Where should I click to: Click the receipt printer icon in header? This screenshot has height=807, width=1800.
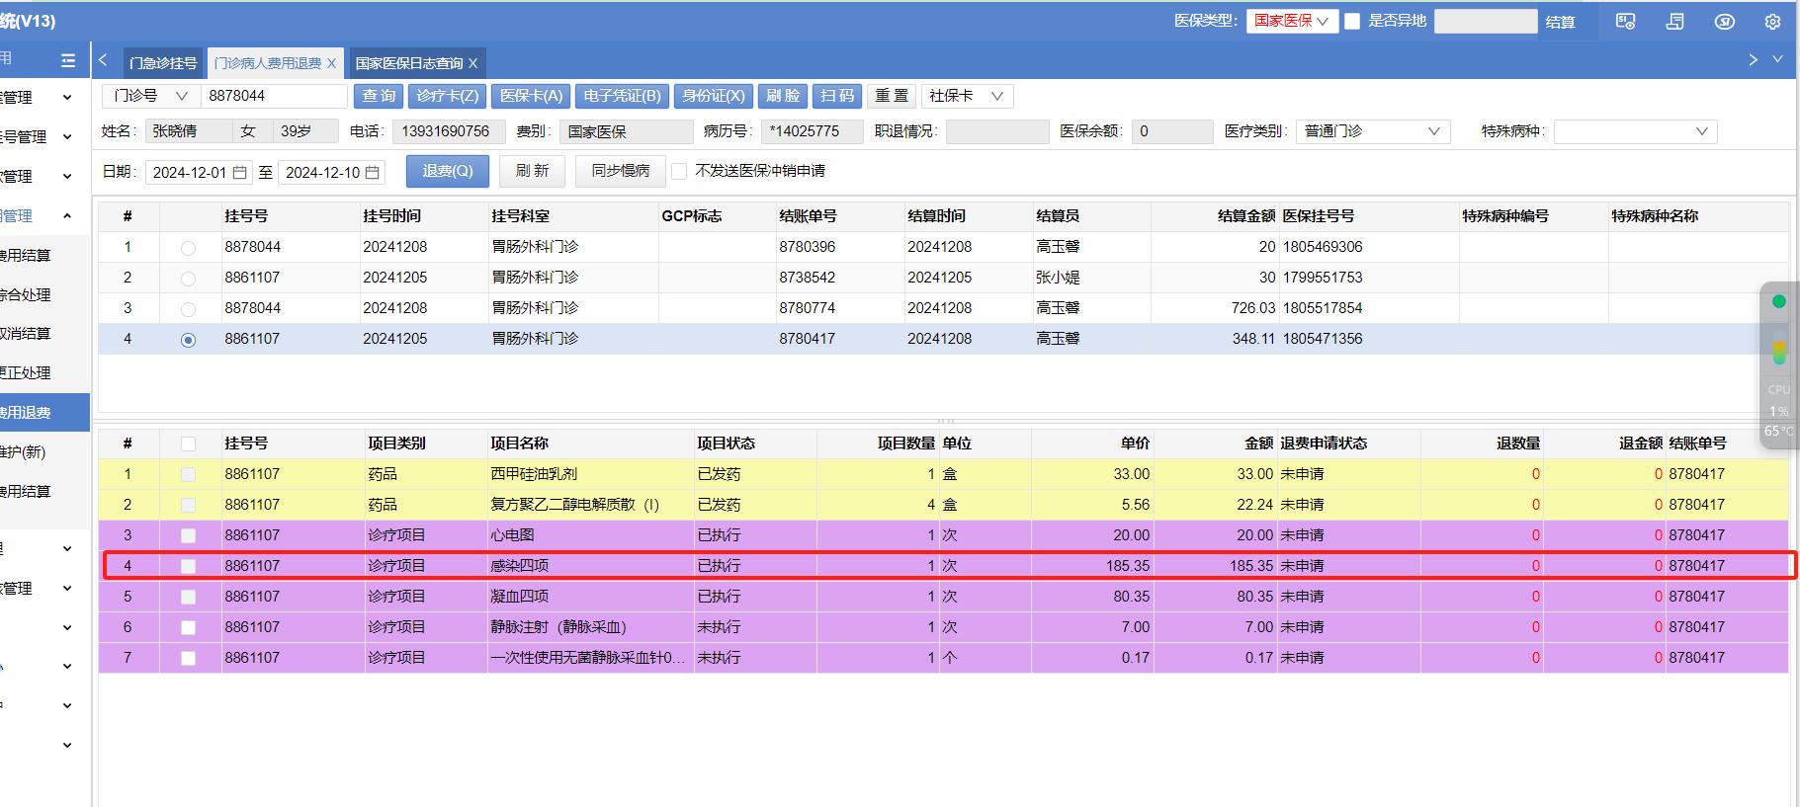tap(1674, 22)
